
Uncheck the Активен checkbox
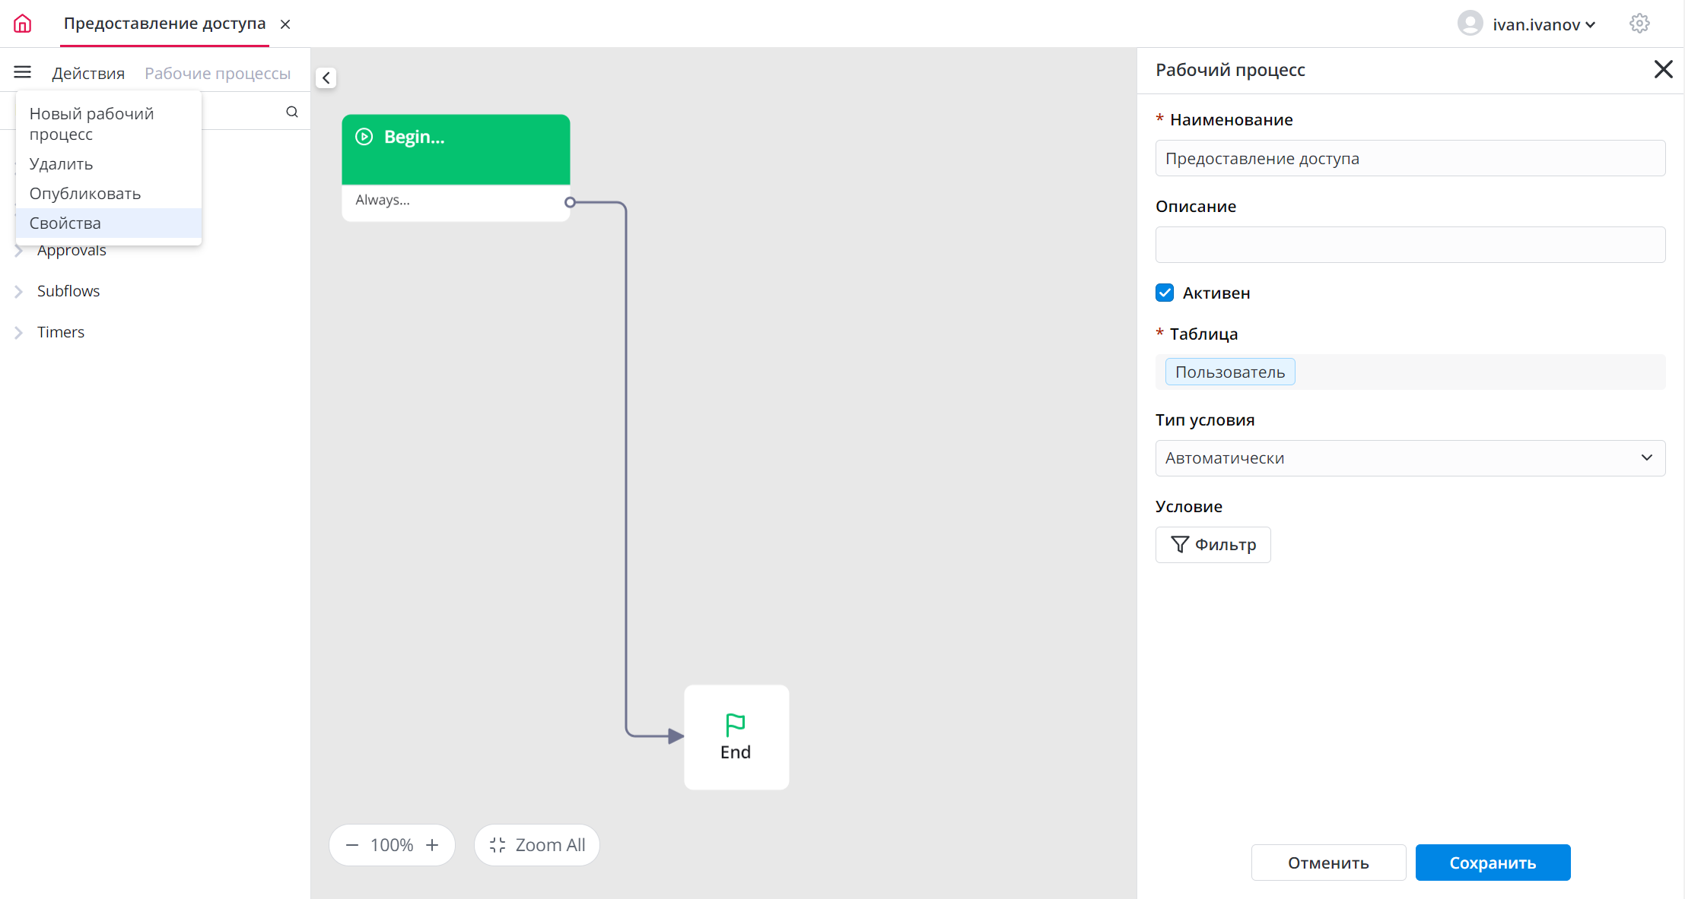pyautogui.click(x=1165, y=293)
